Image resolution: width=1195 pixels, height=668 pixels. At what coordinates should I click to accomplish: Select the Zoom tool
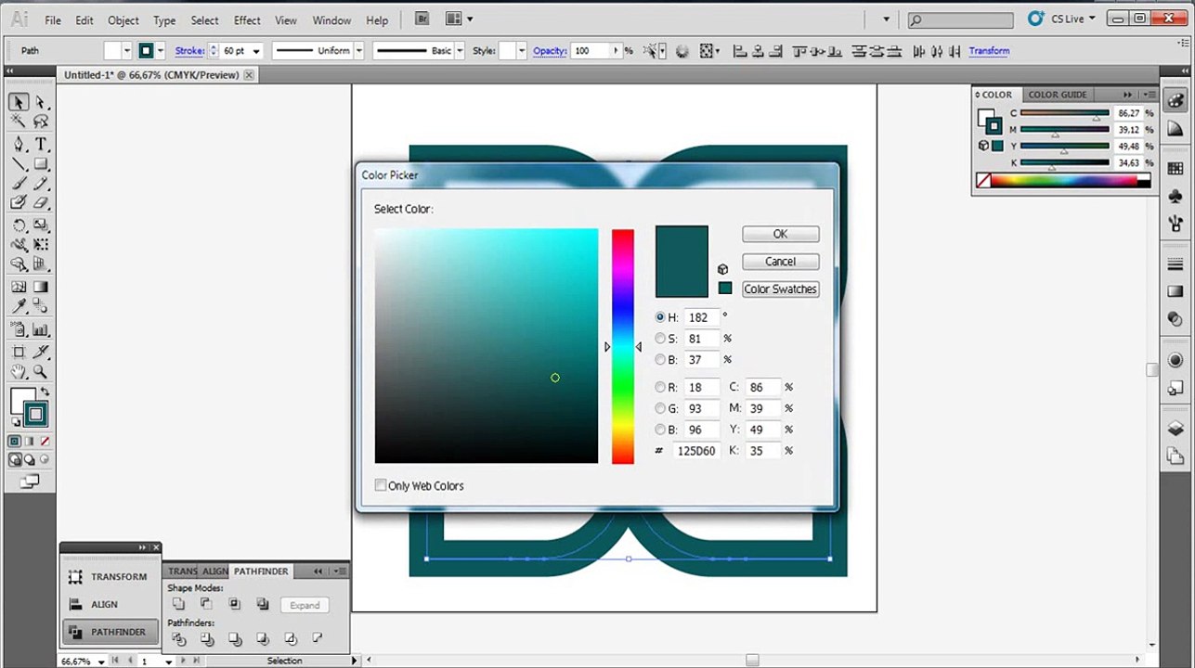41,371
